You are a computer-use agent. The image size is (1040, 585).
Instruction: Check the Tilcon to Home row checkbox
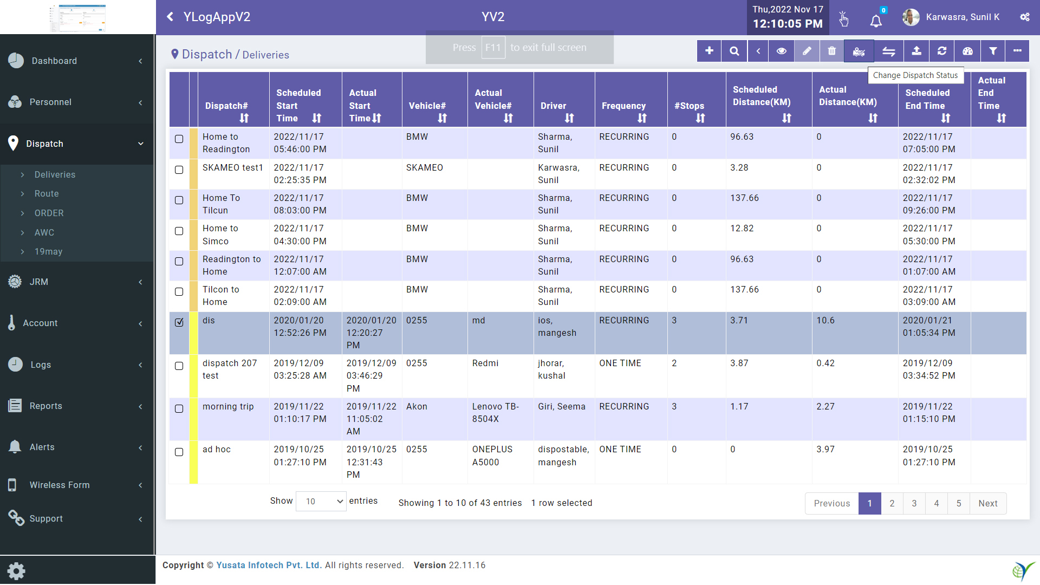point(179,292)
